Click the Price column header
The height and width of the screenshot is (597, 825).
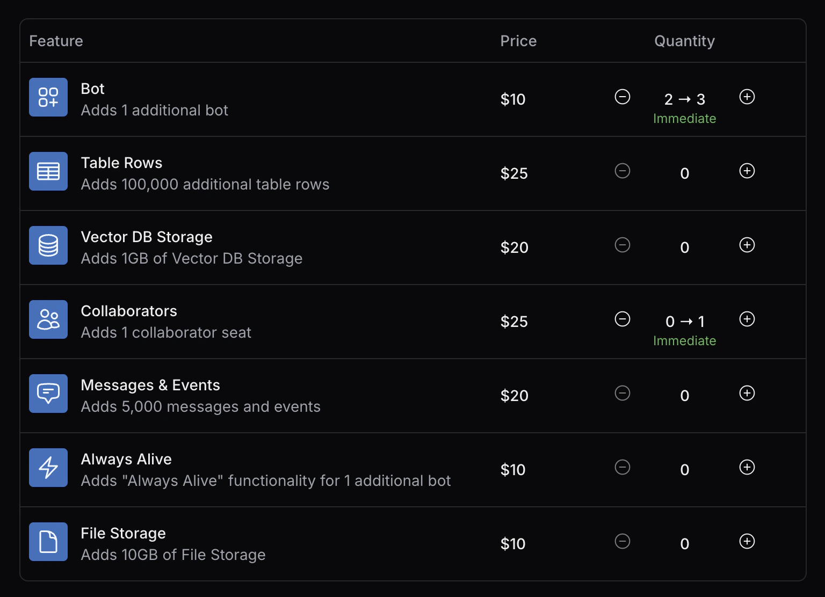(518, 41)
